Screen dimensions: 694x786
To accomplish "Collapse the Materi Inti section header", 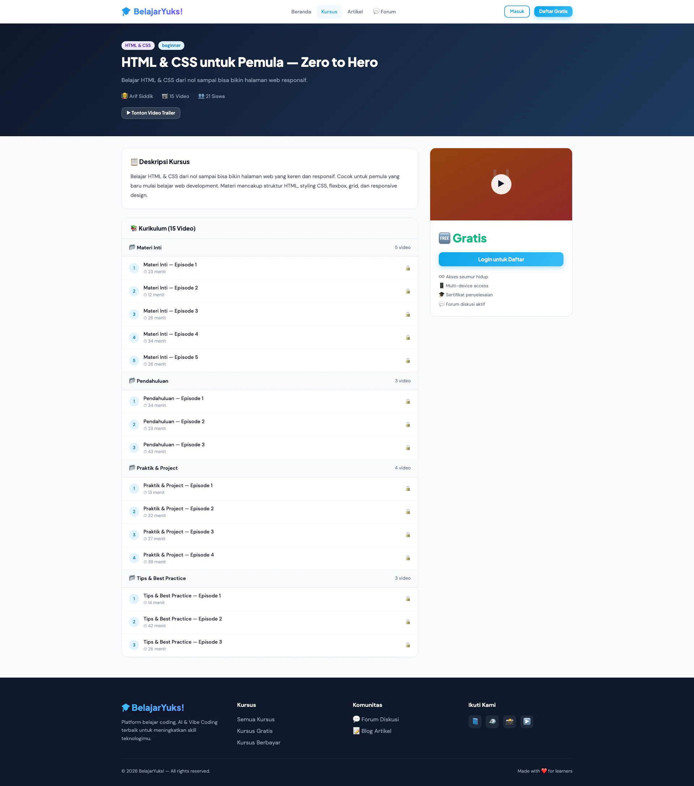I will 270,248.
